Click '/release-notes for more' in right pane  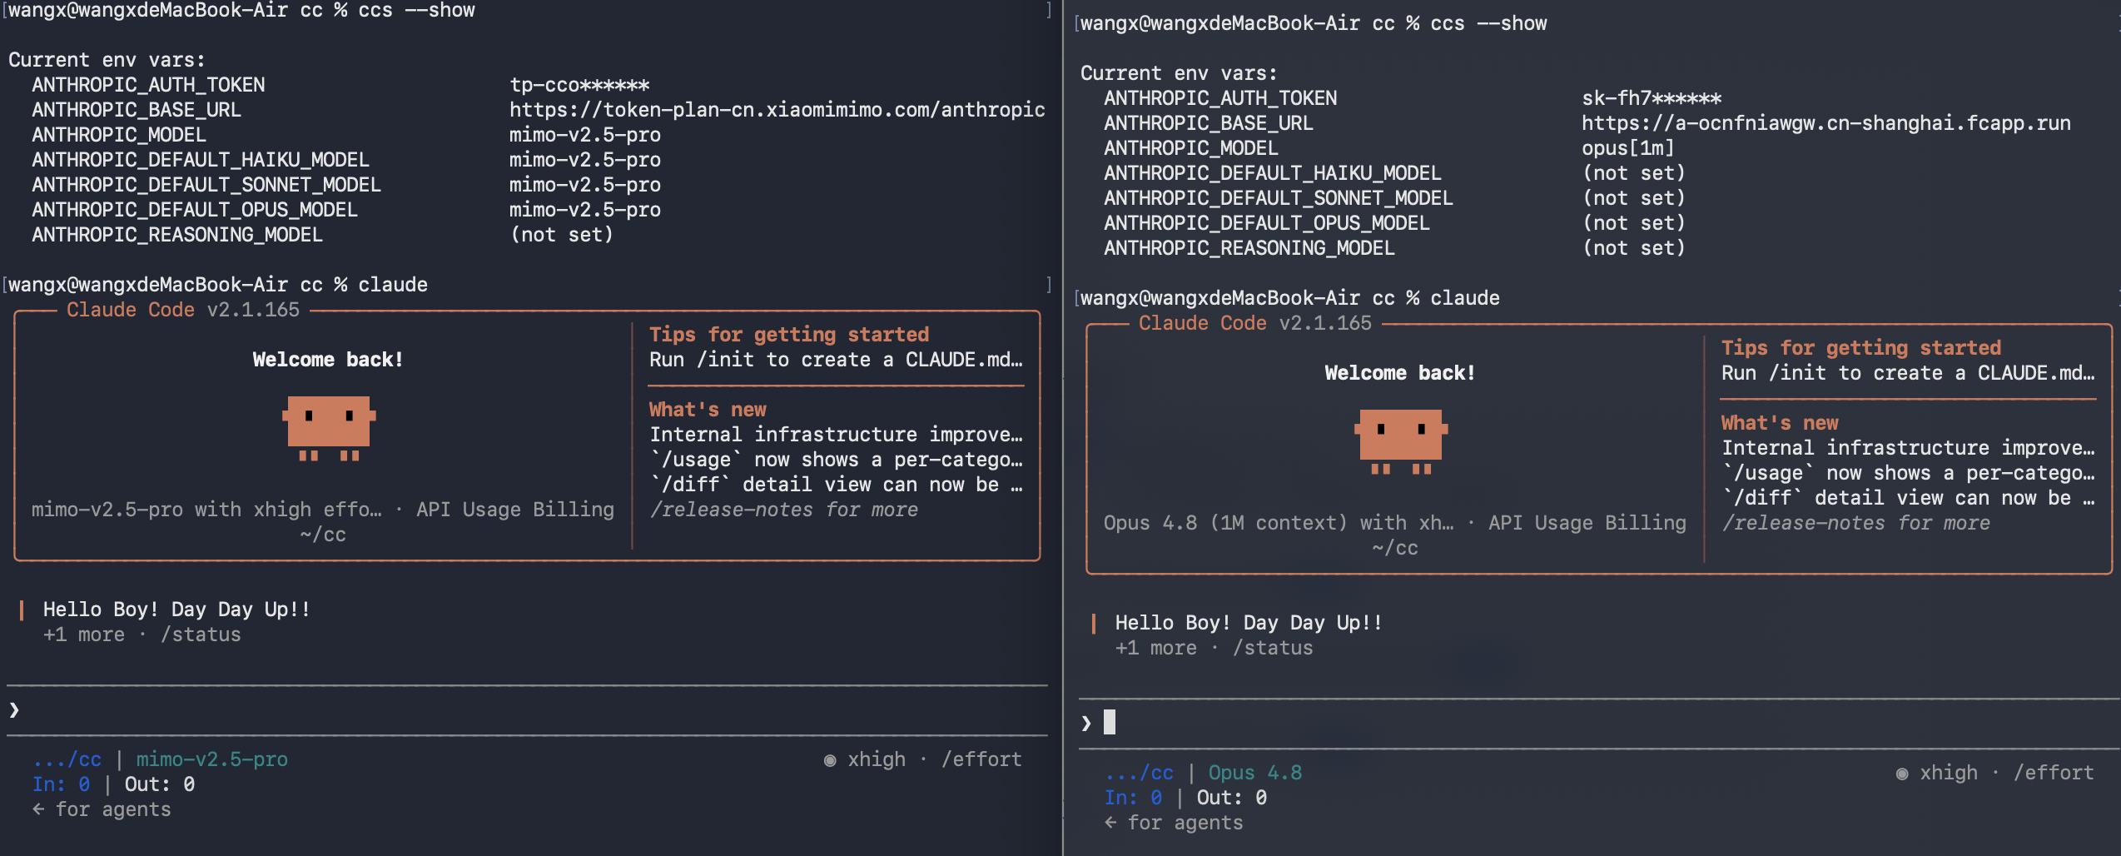click(1856, 523)
